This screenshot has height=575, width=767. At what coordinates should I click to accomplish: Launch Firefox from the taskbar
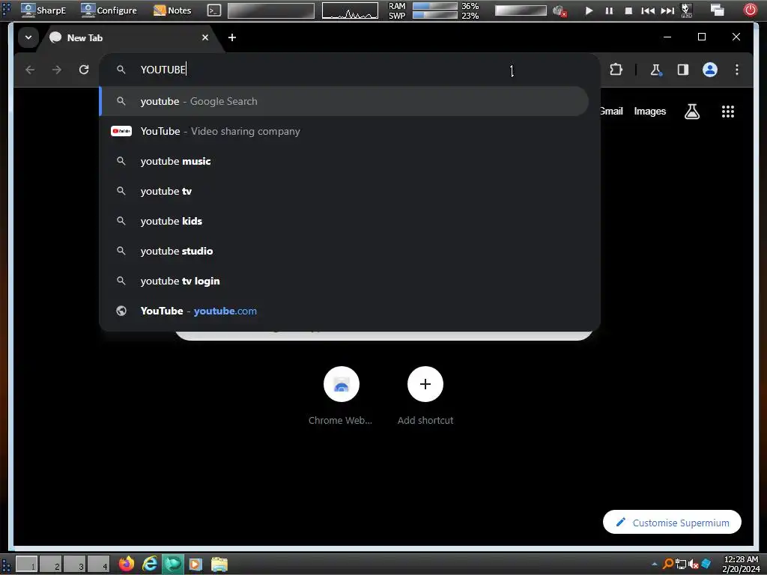pyautogui.click(x=126, y=565)
